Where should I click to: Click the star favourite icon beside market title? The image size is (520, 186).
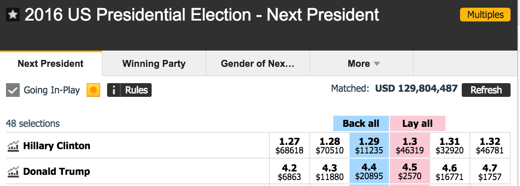click(x=13, y=15)
